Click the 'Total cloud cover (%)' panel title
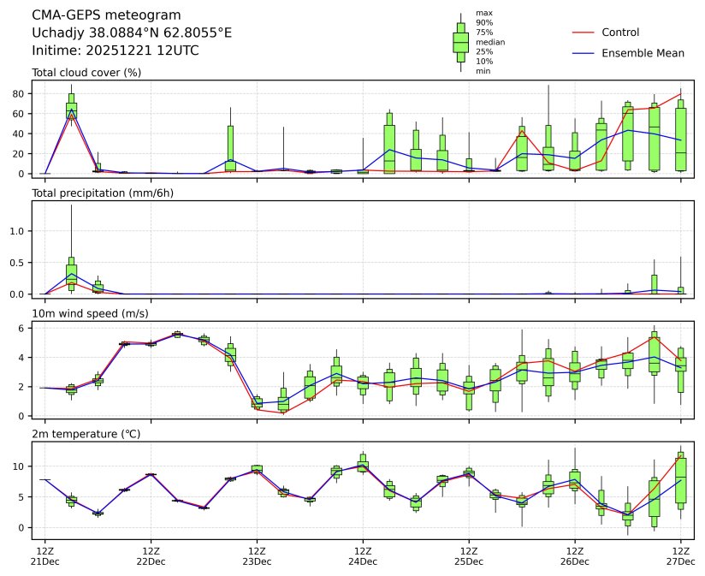This screenshot has height=576, width=705. point(86,73)
